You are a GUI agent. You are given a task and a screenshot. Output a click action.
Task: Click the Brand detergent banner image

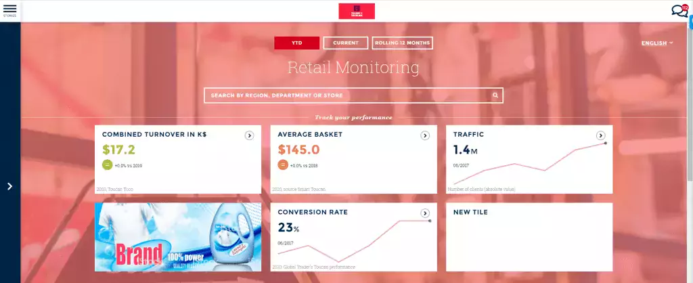pos(177,237)
